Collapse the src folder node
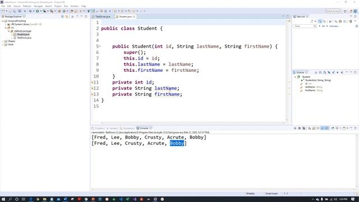Image resolution: width=359 pixels, height=202 pixels. [6, 27]
